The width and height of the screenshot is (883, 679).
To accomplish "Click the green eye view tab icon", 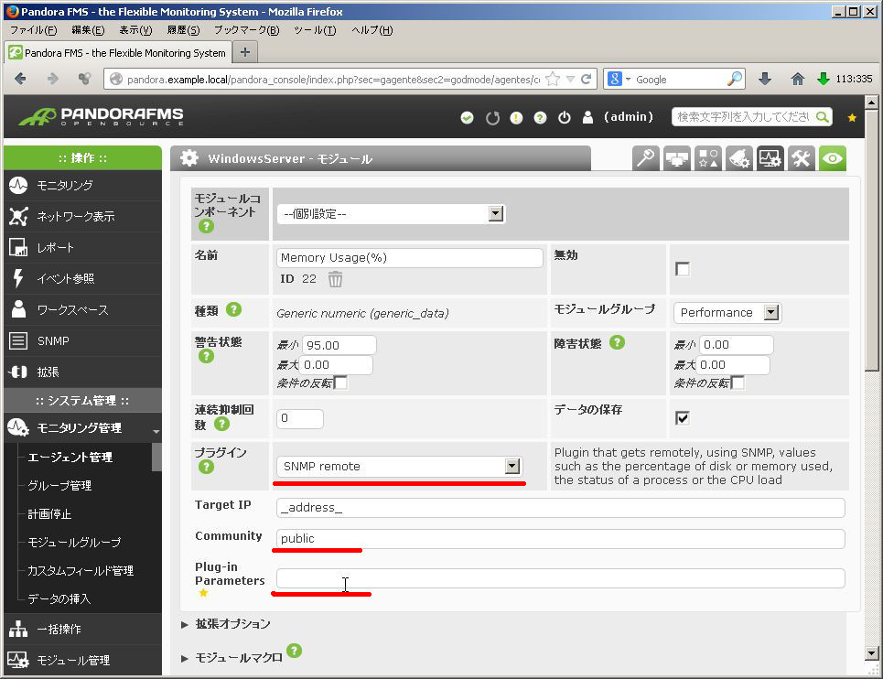I will 833,158.
